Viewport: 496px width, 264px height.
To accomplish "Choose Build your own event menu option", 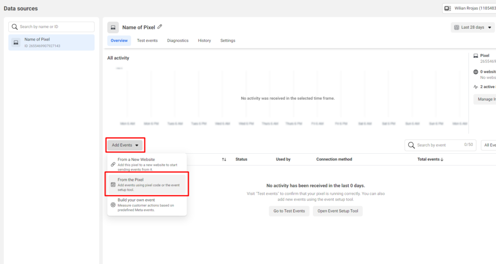I will click(x=147, y=205).
